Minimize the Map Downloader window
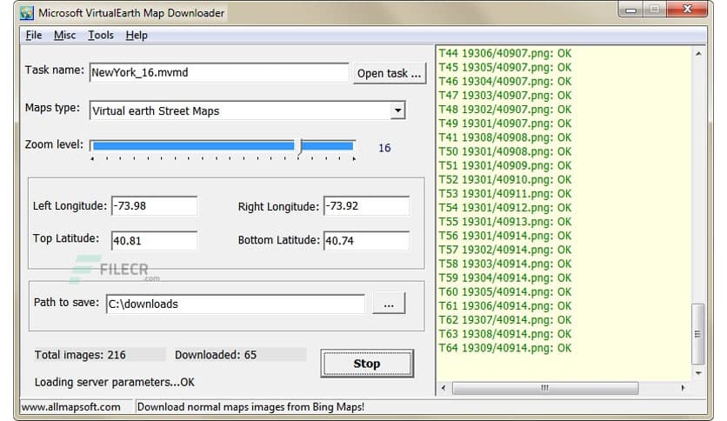This screenshot has width=727, height=421. (x=630, y=10)
